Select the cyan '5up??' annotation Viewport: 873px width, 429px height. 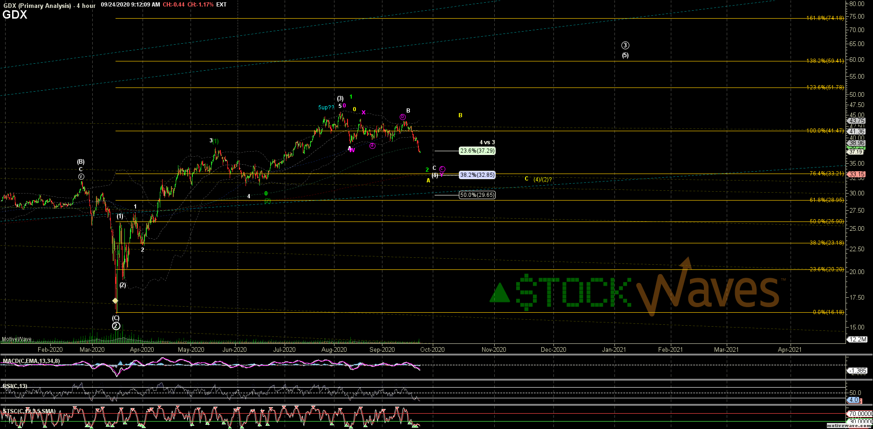pos(326,107)
